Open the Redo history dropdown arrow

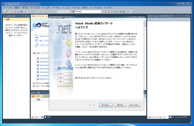tap(44, 11)
